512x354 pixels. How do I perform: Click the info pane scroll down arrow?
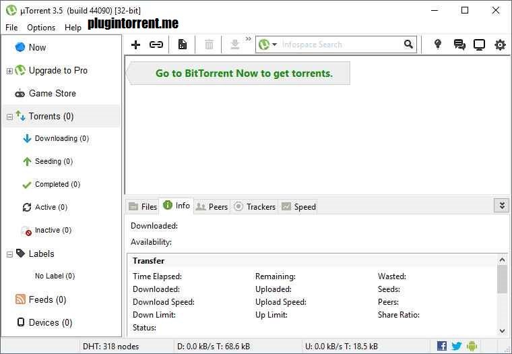[x=502, y=331]
